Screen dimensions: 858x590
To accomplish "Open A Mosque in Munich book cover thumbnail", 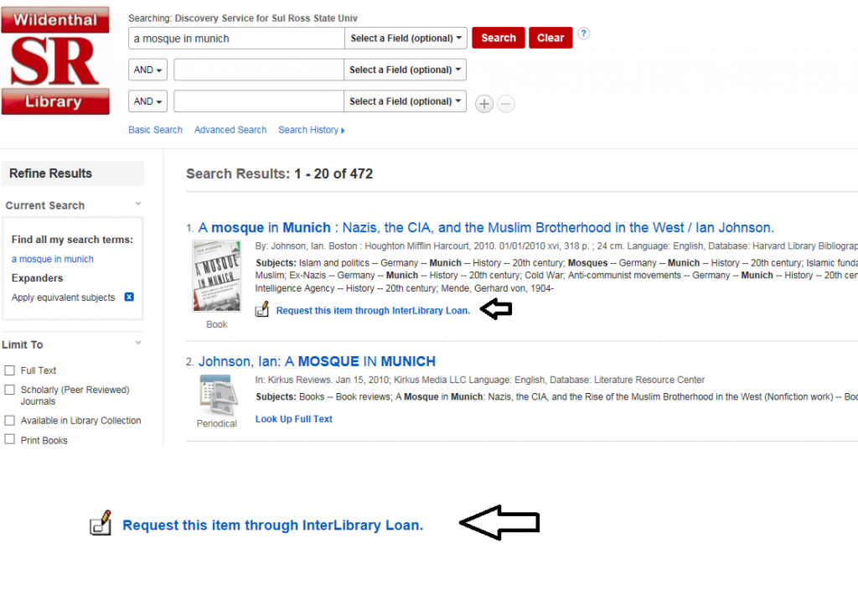I will point(217,276).
